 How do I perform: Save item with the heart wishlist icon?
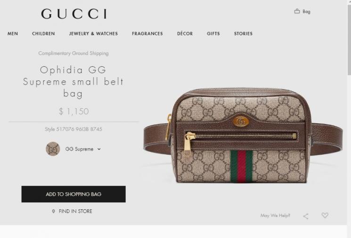click(325, 215)
